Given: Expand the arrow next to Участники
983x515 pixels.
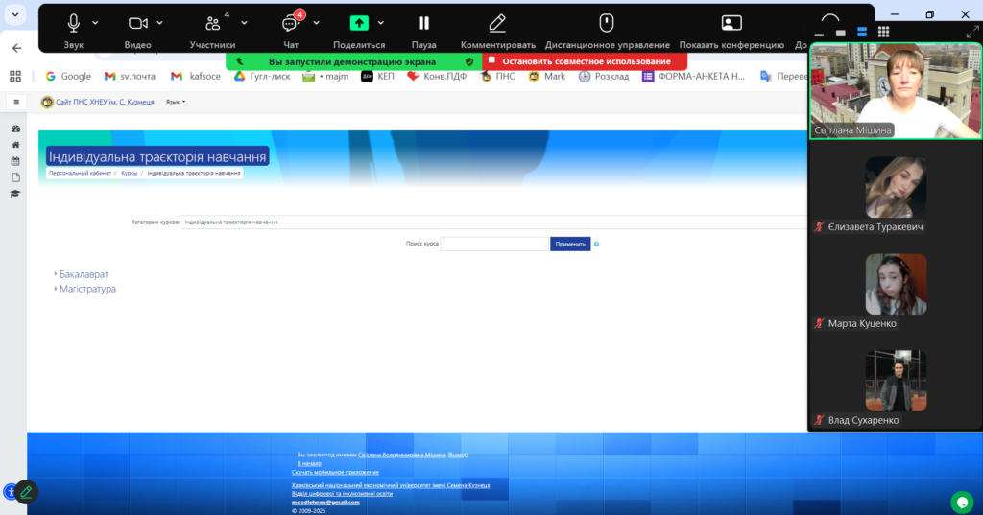Looking at the screenshot, I should (244, 23).
